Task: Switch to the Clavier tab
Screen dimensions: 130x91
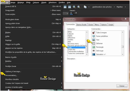Action: point(90,25)
